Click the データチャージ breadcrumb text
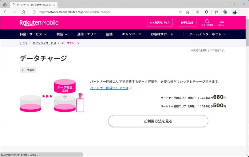 [x=70, y=43]
